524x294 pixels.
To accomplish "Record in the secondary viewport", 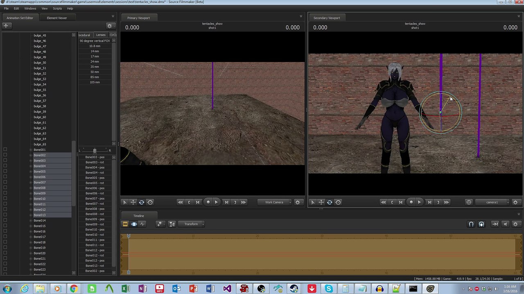I will [x=411, y=202].
